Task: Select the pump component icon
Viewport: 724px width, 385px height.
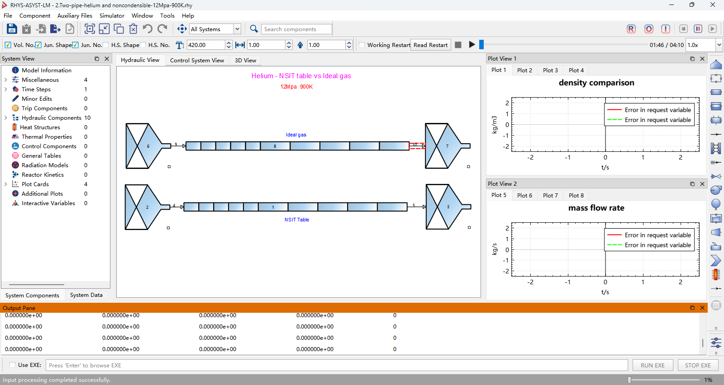Action: pos(716,190)
